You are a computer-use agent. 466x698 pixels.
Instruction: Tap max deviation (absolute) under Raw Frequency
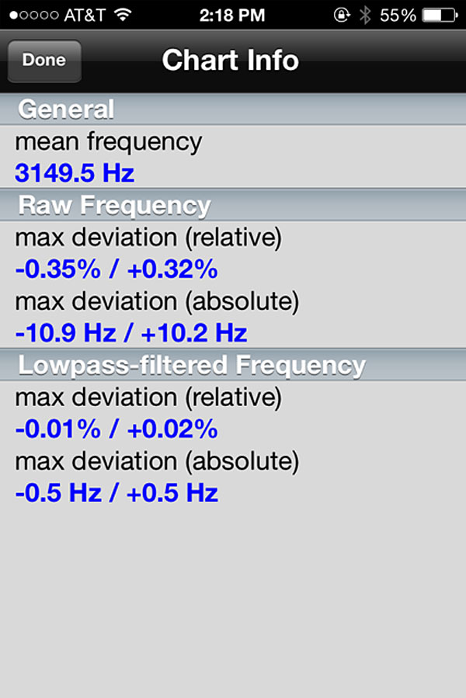tap(157, 301)
